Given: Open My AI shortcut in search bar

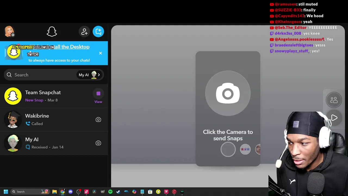Looking at the screenshot, I should [x=89, y=75].
